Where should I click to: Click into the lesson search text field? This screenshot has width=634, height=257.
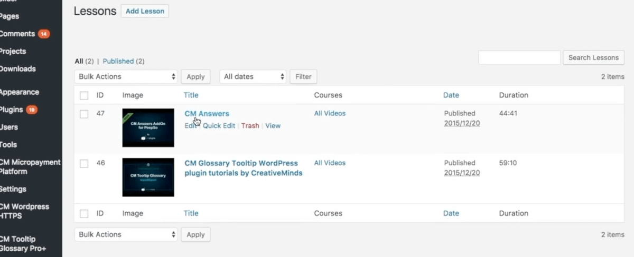[x=519, y=57]
